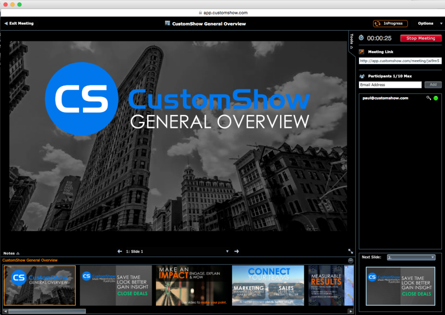Screen dimensions: 445x315
Task: Click the Email Address input field
Action: tap(390, 85)
